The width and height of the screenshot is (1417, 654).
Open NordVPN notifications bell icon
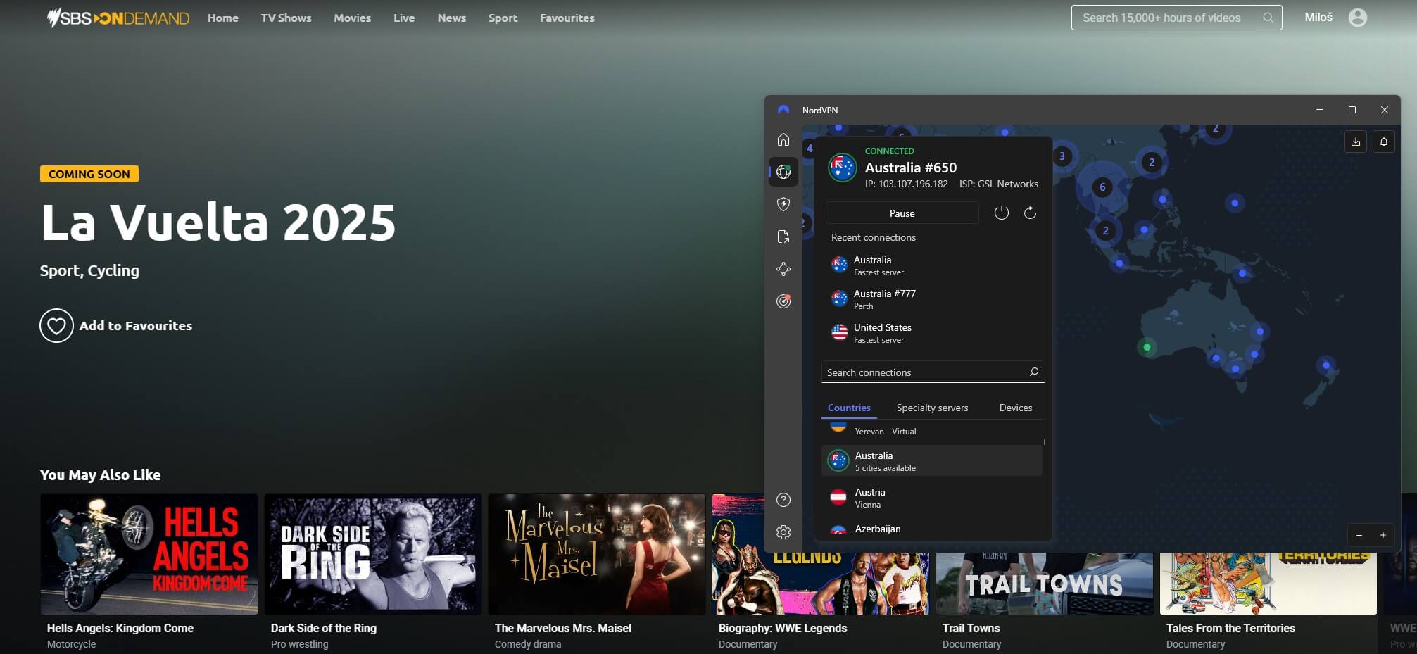point(1384,142)
